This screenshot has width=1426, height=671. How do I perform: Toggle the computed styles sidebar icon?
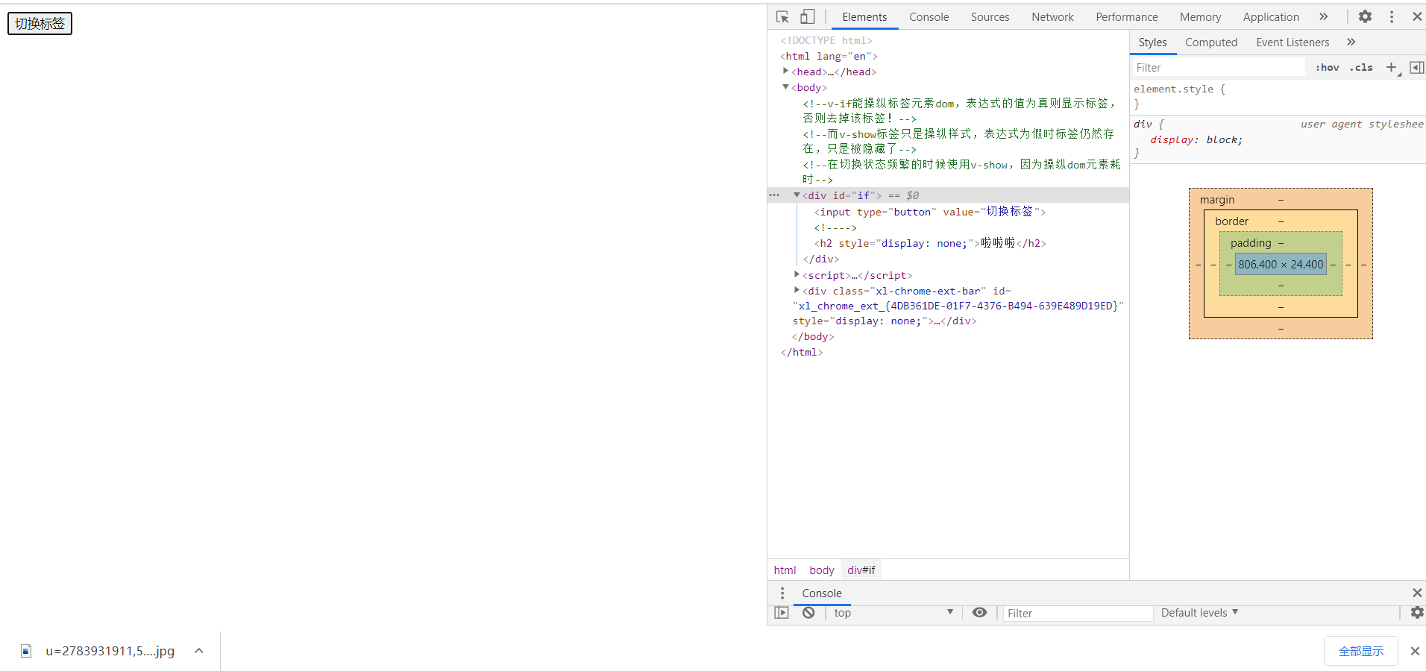(x=1416, y=67)
